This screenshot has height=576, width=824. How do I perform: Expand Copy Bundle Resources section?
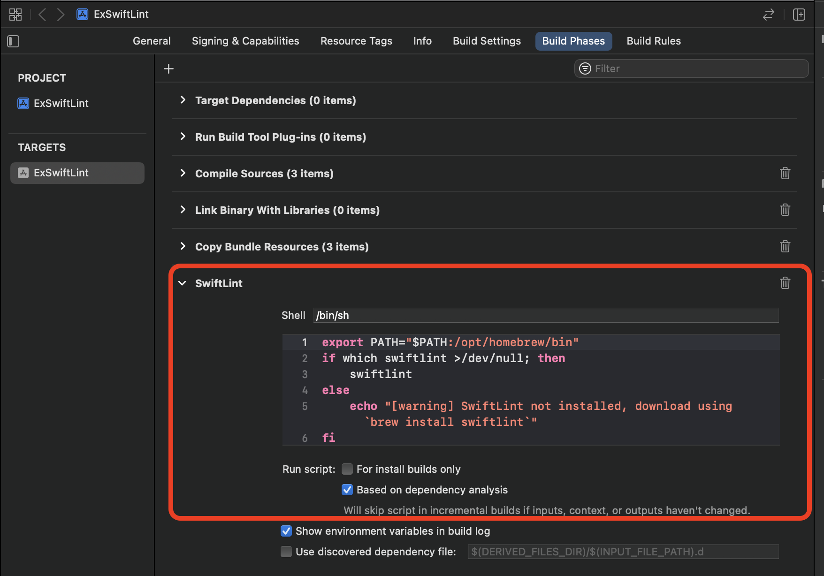tap(183, 246)
